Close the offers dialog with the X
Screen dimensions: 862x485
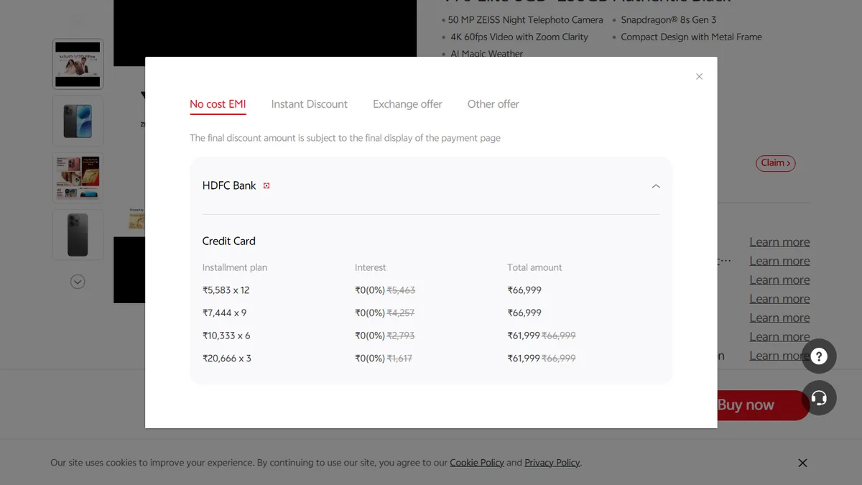[x=699, y=76]
